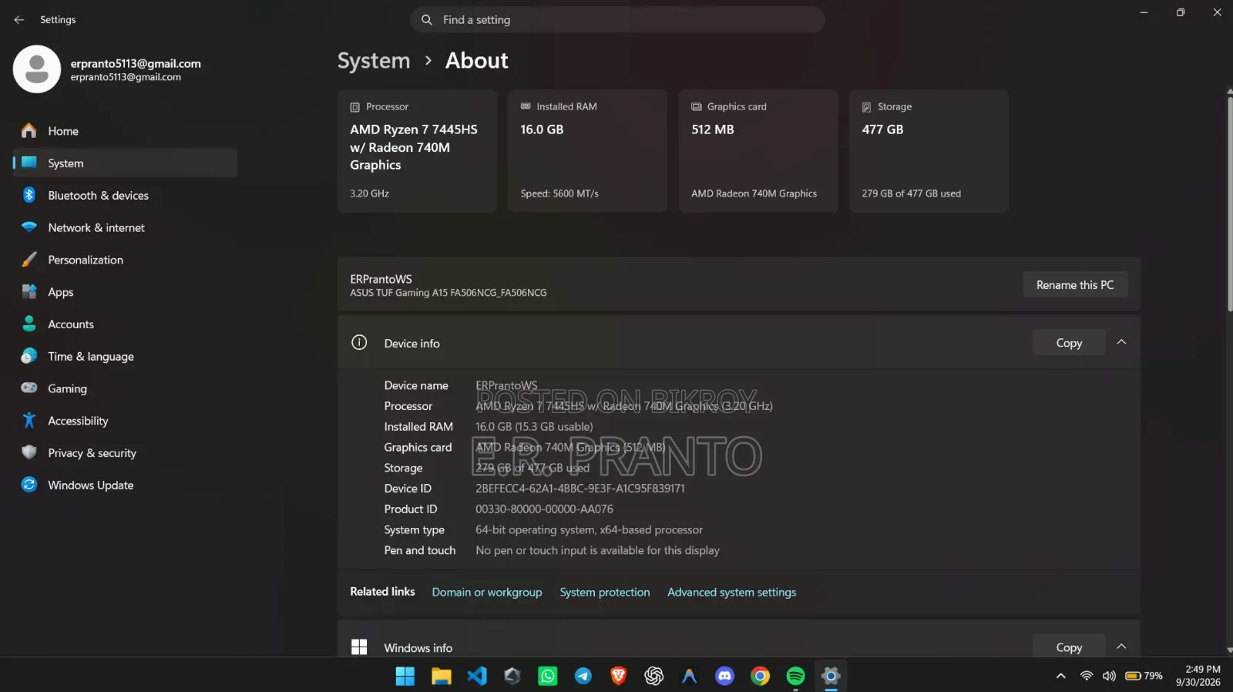Open the user account profile picture
Screen dimensions: 1233x692
pyautogui.click(x=37, y=69)
